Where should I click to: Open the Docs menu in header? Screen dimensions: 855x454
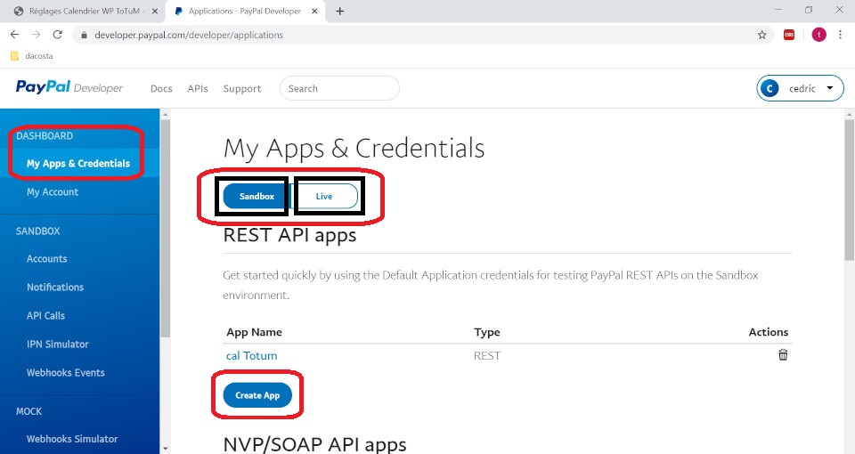pos(161,89)
